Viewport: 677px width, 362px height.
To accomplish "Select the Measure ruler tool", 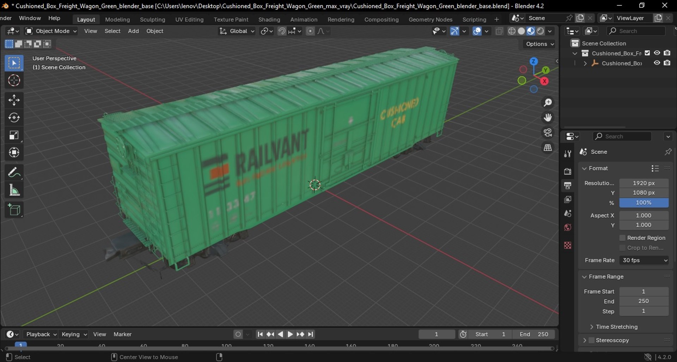I will click(x=14, y=190).
